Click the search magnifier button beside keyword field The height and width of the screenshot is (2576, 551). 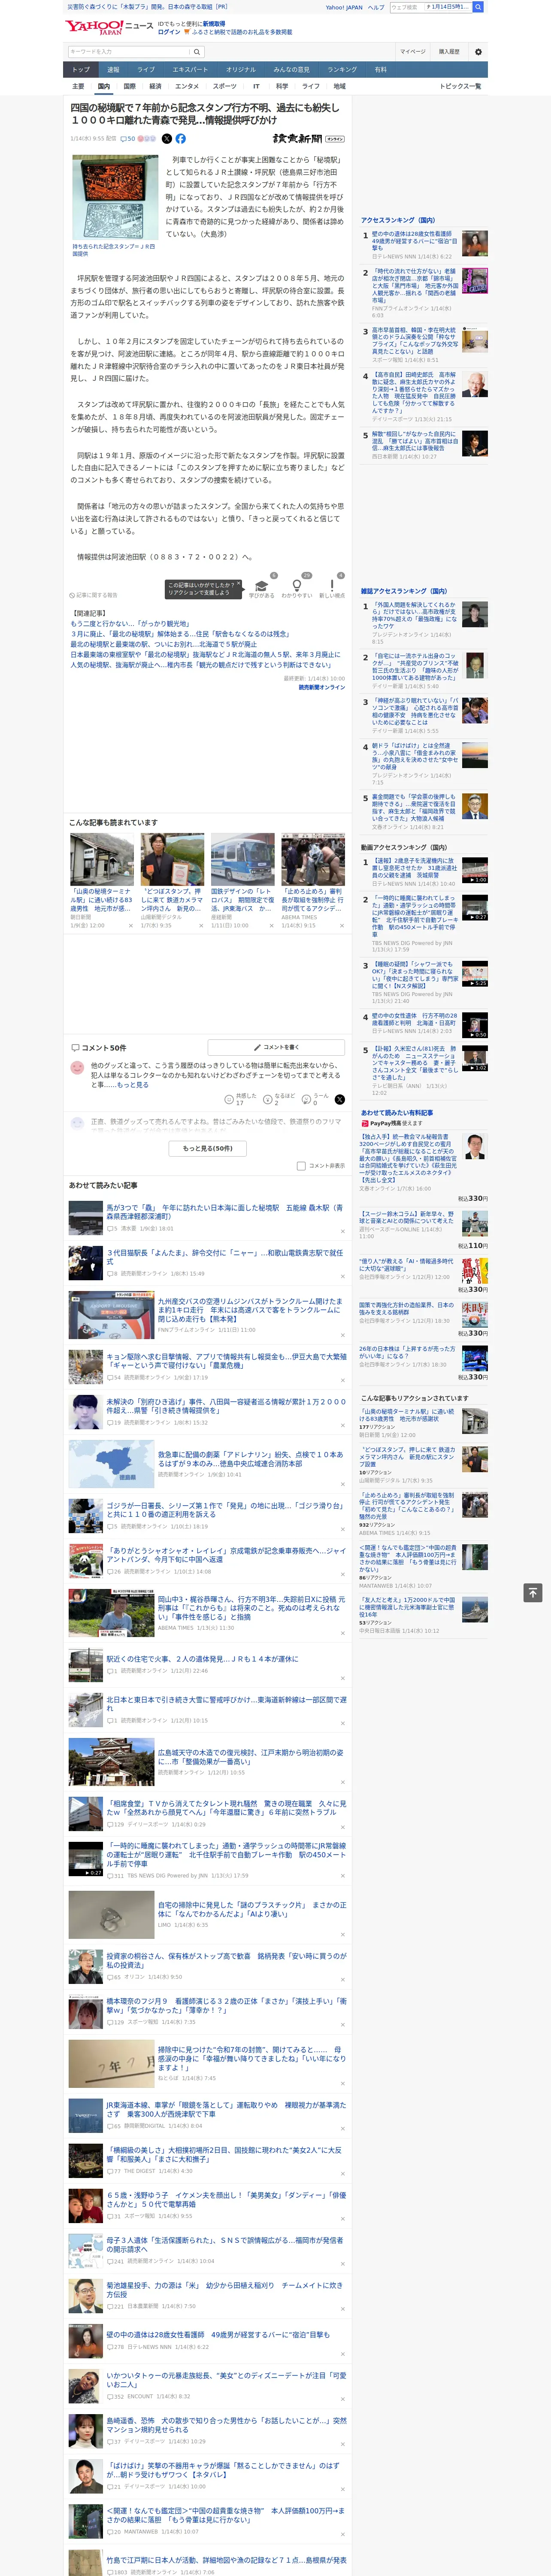click(197, 51)
